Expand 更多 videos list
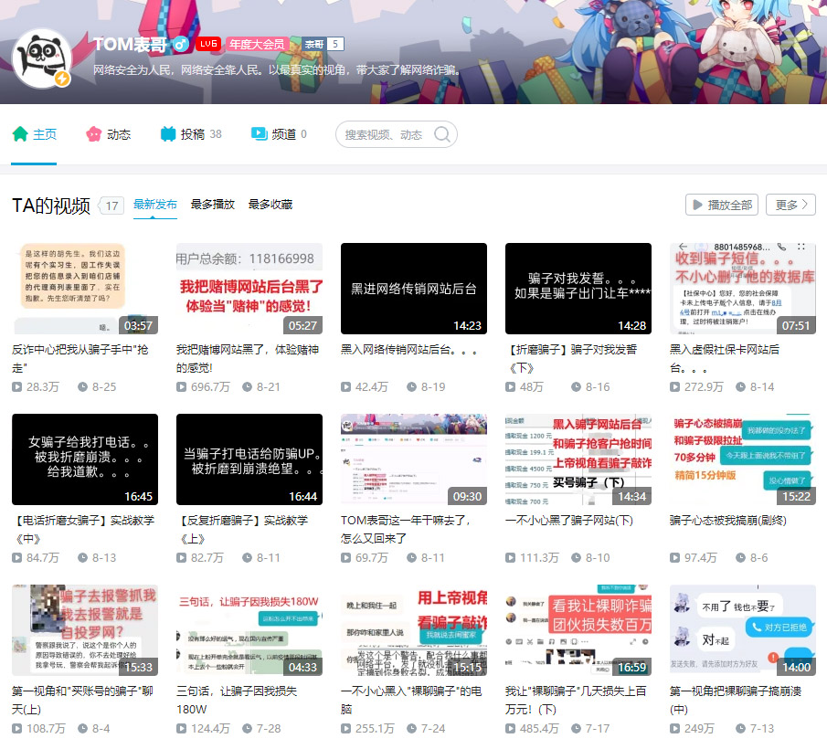The width and height of the screenshot is (827, 749). click(x=790, y=205)
